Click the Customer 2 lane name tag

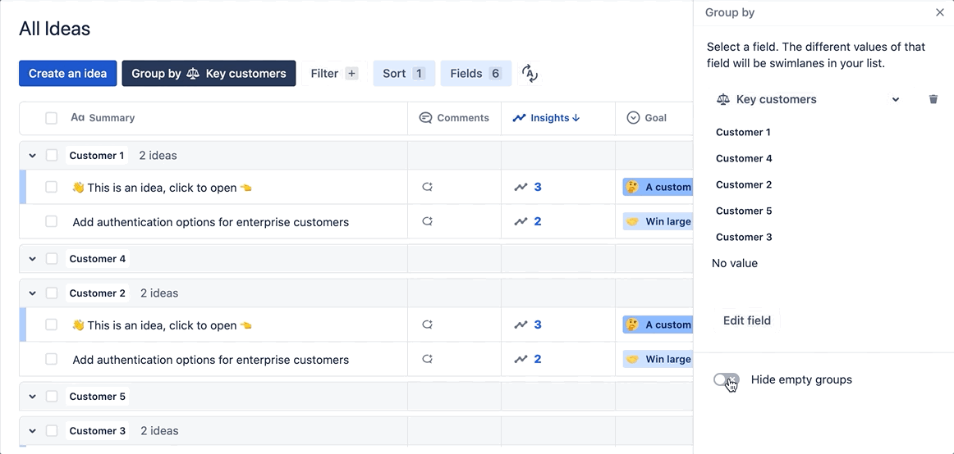(98, 293)
